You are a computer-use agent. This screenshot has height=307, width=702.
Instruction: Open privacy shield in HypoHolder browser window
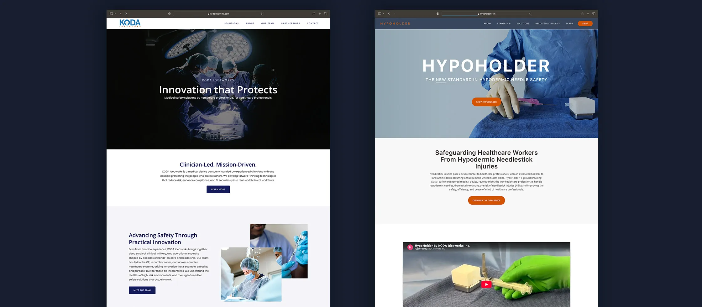(x=438, y=14)
